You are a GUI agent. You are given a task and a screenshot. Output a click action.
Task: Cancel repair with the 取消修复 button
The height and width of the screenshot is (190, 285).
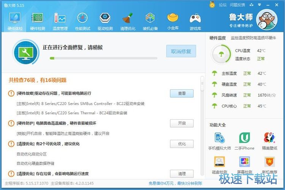pos(181,51)
